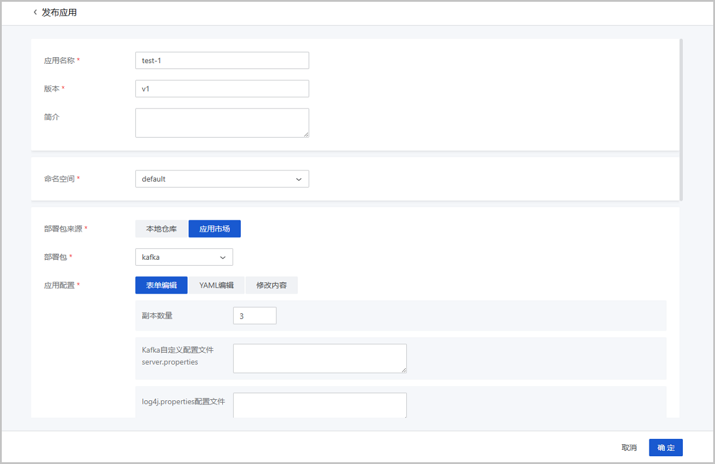This screenshot has width=715, height=464.
Task: Focus the empty 简介 text area
Action: tap(222, 123)
